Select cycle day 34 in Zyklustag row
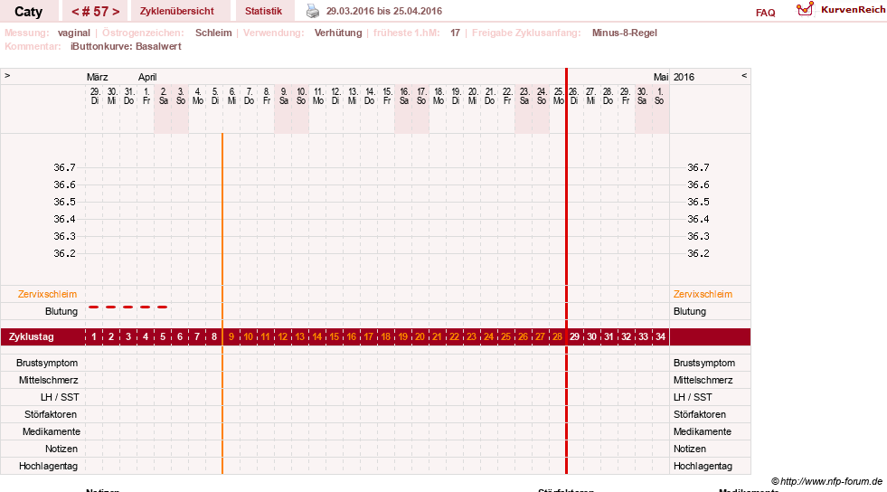 click(x=660, y=337)
